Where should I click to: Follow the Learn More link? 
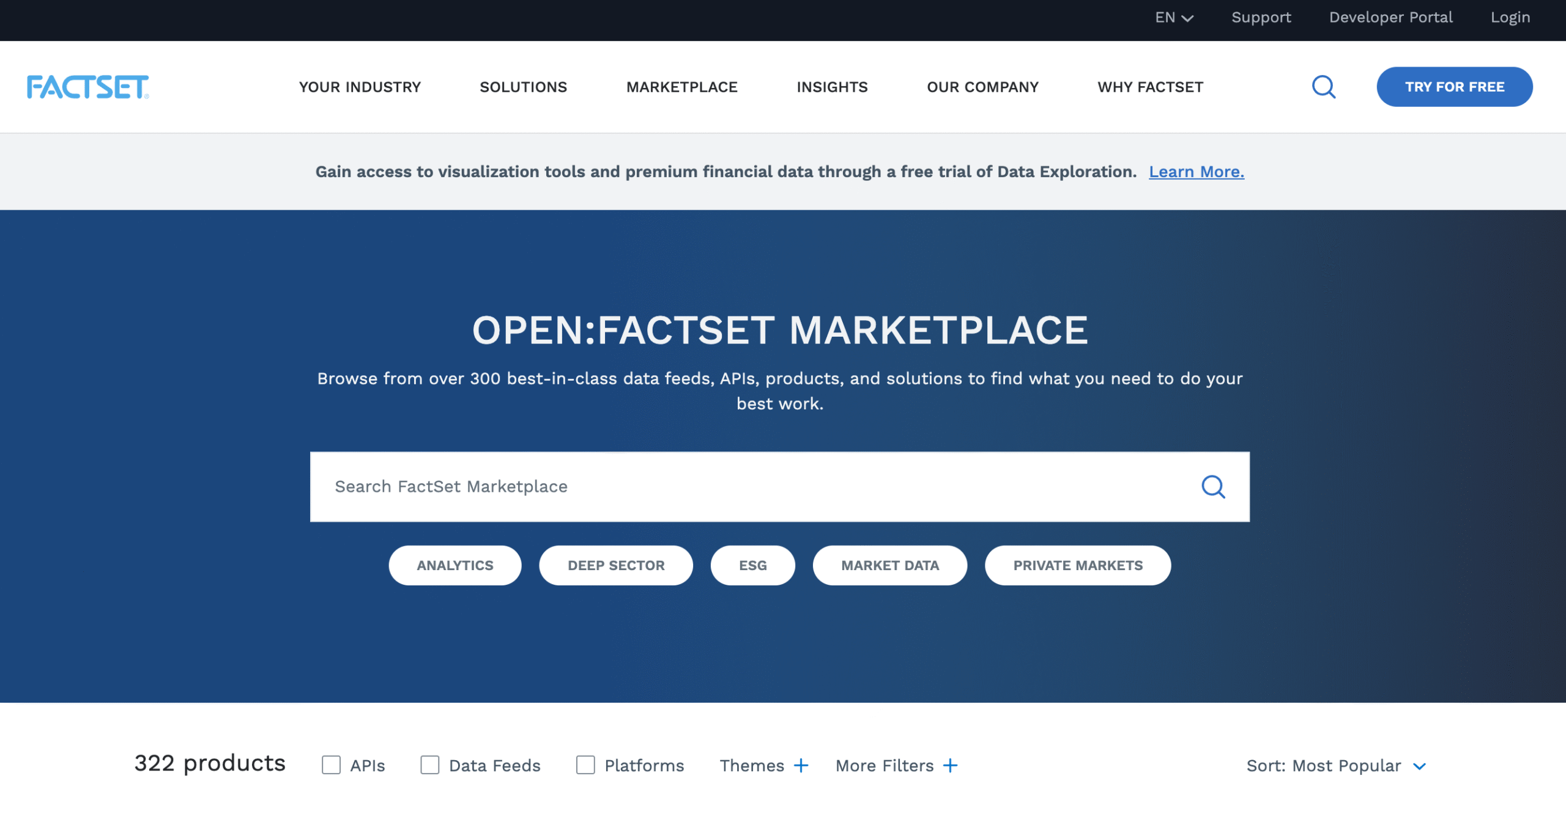[x=1196, y=172]
